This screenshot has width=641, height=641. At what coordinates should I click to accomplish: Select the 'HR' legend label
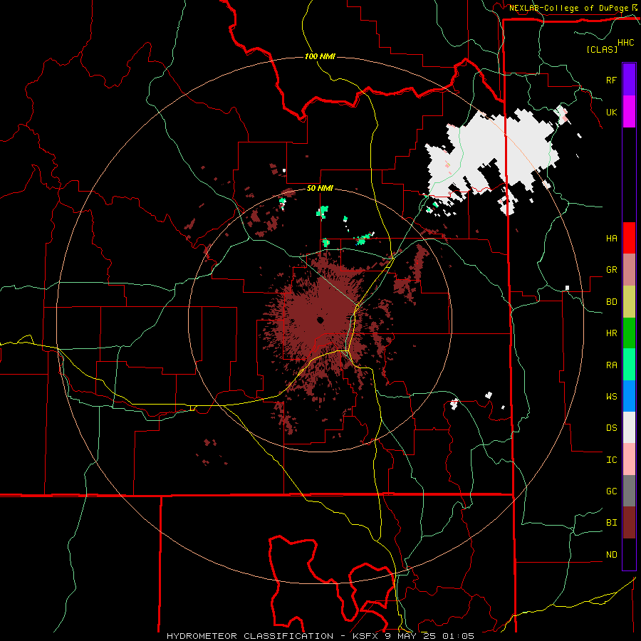pyautogui.click(x=611, y=333)
